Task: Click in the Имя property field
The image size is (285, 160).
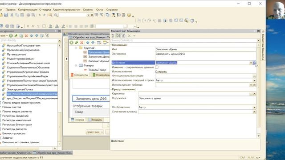Action: click(x=205, y=49)
